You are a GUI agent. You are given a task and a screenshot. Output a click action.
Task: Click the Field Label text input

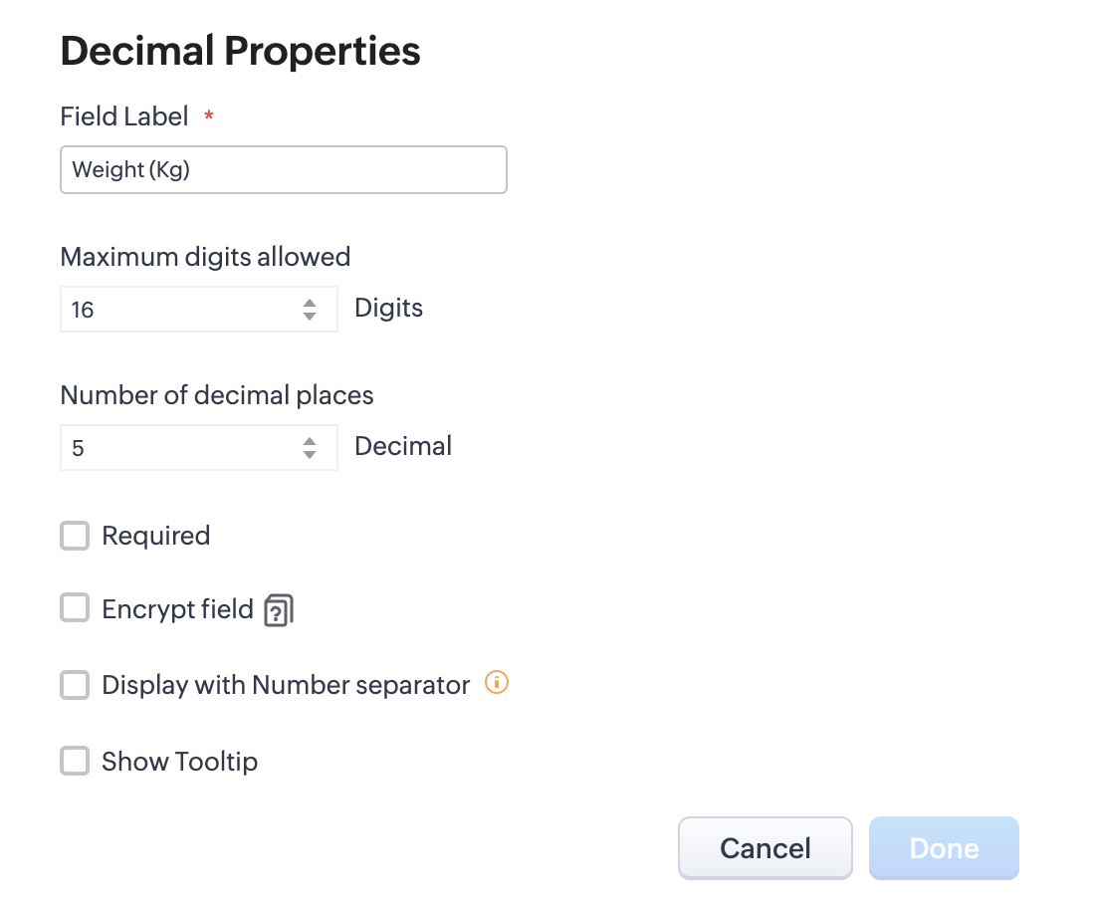(284, 169)
